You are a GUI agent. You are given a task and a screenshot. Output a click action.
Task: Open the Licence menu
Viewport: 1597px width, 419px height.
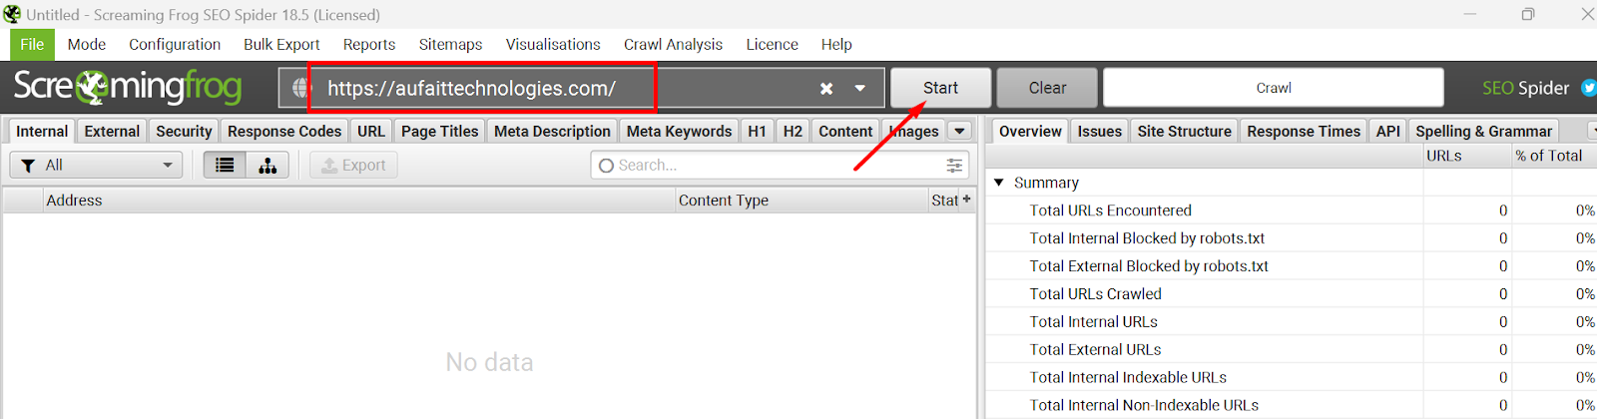[772, 45]
